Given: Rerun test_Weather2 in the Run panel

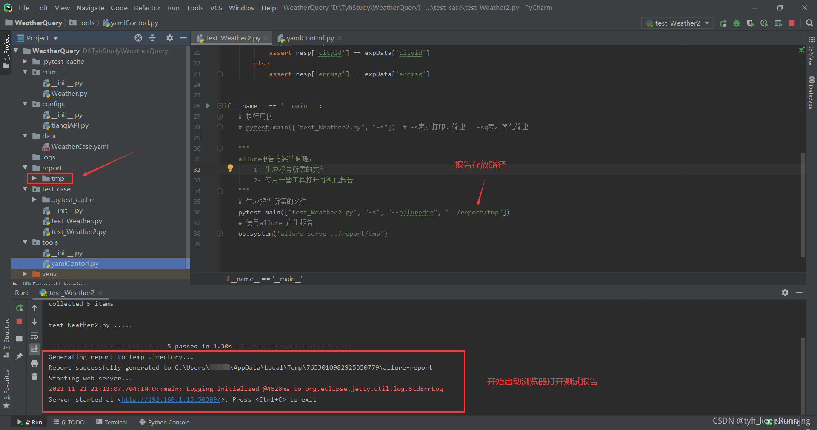Looking at the screenshot, I should click(19, 308).
